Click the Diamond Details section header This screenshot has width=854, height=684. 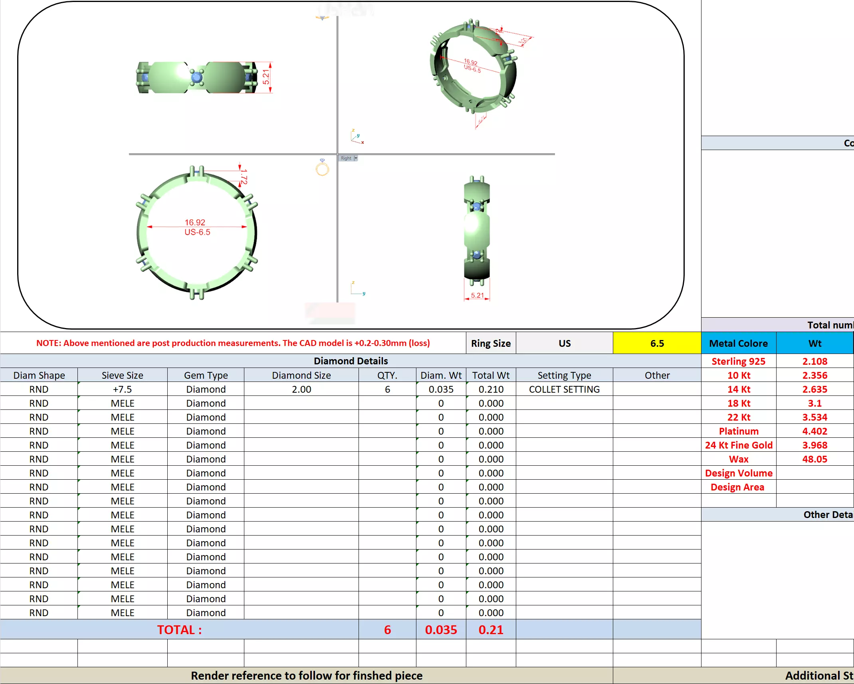click(x=351, y=361)
